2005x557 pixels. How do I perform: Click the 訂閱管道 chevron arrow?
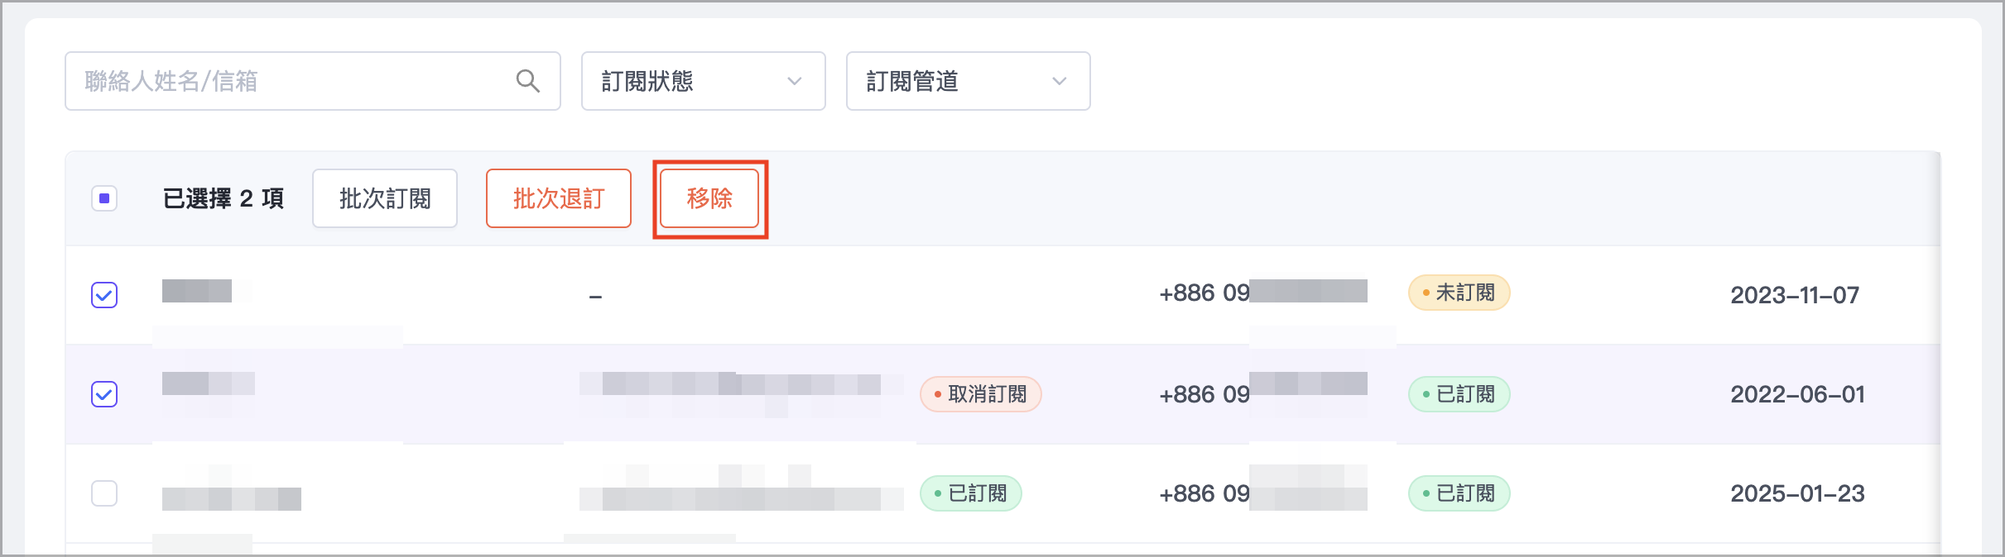(1060, 81)
